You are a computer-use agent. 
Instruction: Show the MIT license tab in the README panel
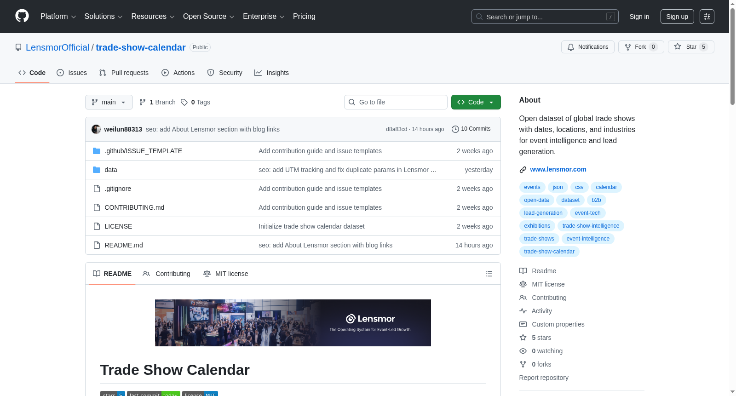click(226, 274)
